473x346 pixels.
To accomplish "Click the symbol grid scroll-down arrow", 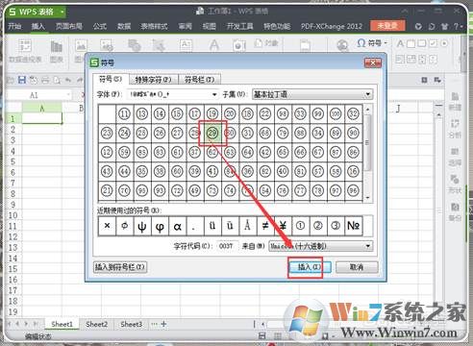I will 367,198.
